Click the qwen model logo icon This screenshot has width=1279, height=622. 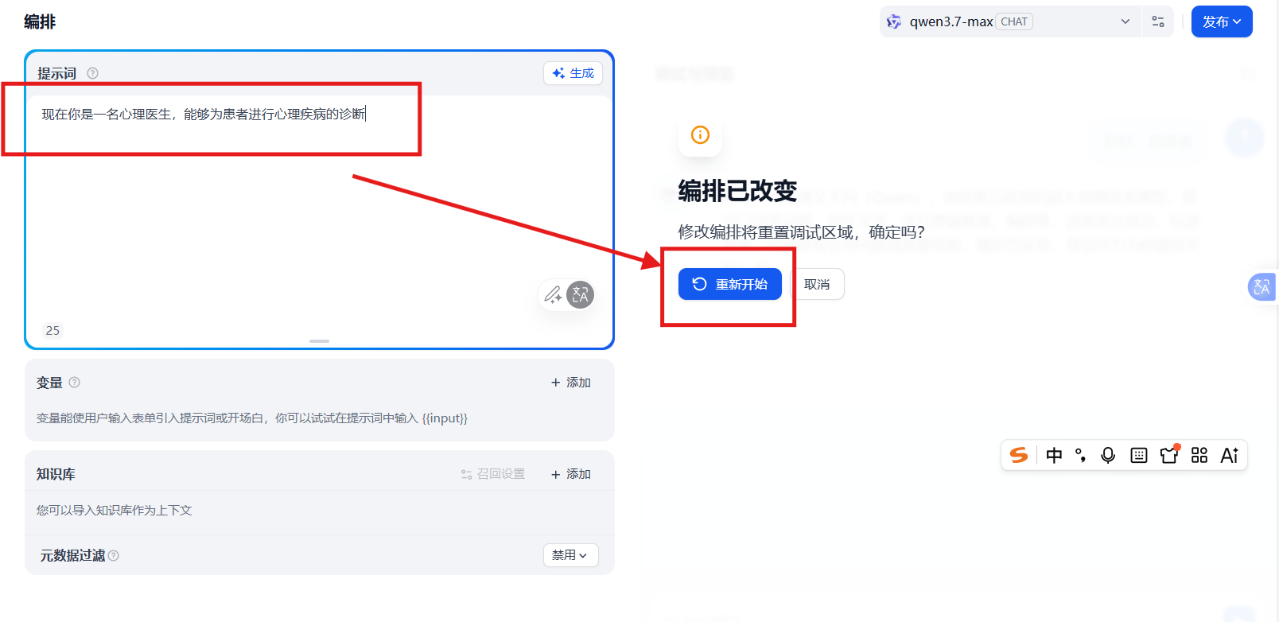pos(894,21)
